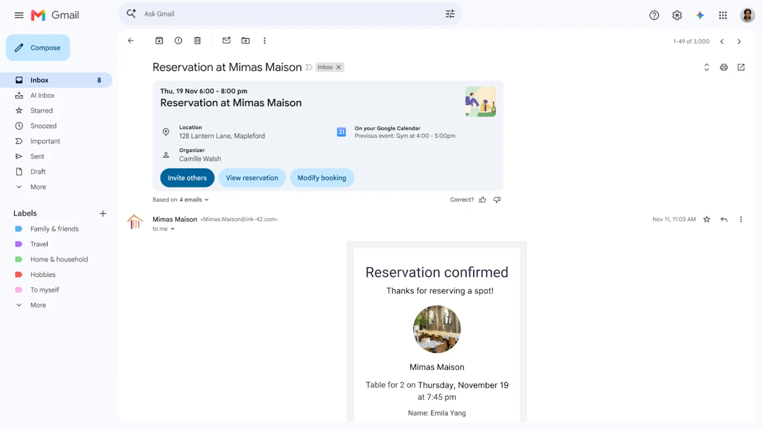Click the back arrow to inbox

coord(131,41)
